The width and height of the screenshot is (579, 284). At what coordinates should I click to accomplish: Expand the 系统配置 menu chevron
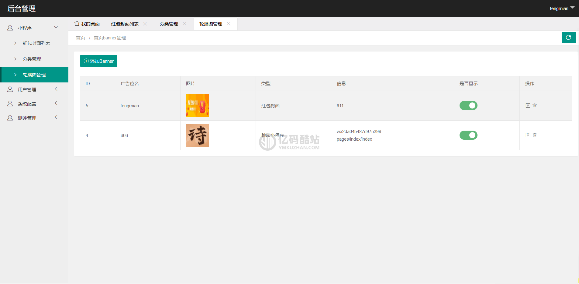pos(56,103)
